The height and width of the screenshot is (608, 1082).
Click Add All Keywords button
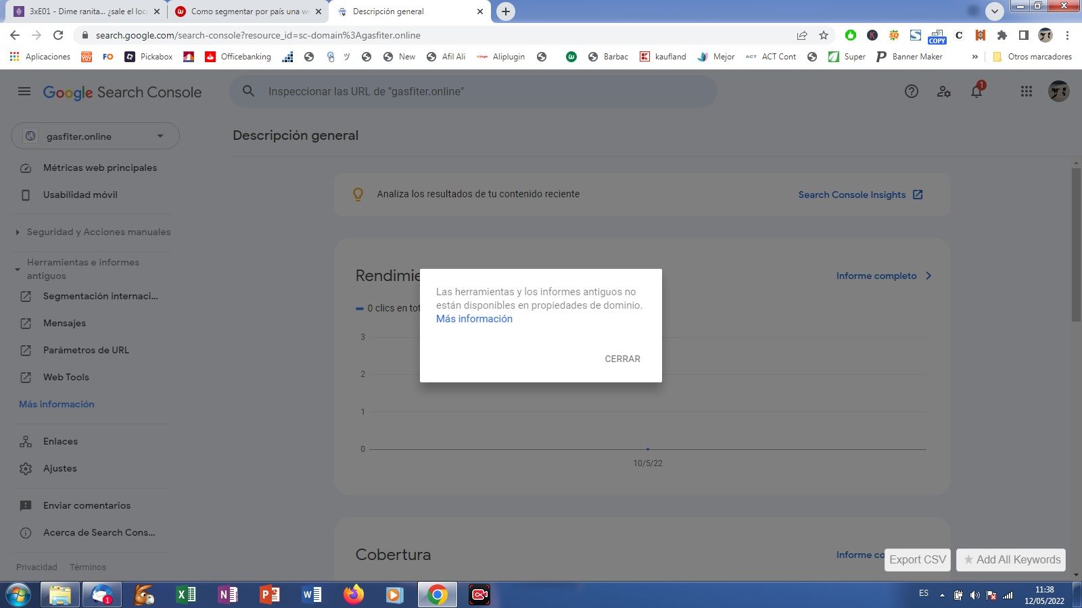pyautogui.click(x=1011, y=559)
